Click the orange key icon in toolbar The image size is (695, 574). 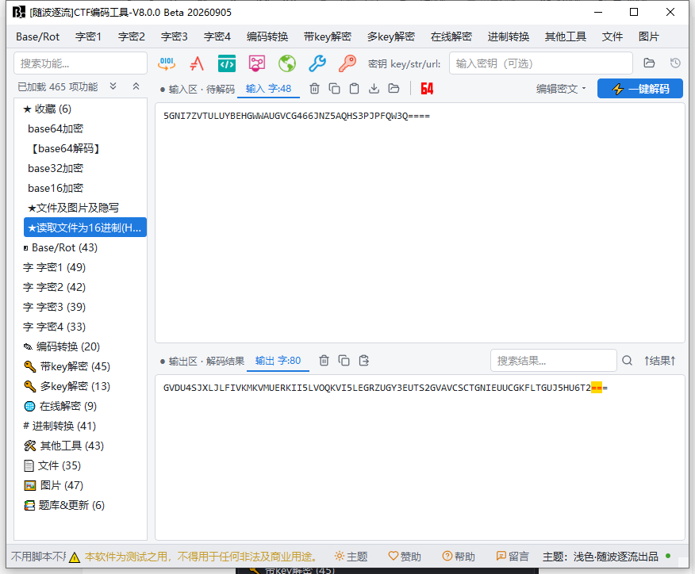pyautogui.click(x=347, y=63)
